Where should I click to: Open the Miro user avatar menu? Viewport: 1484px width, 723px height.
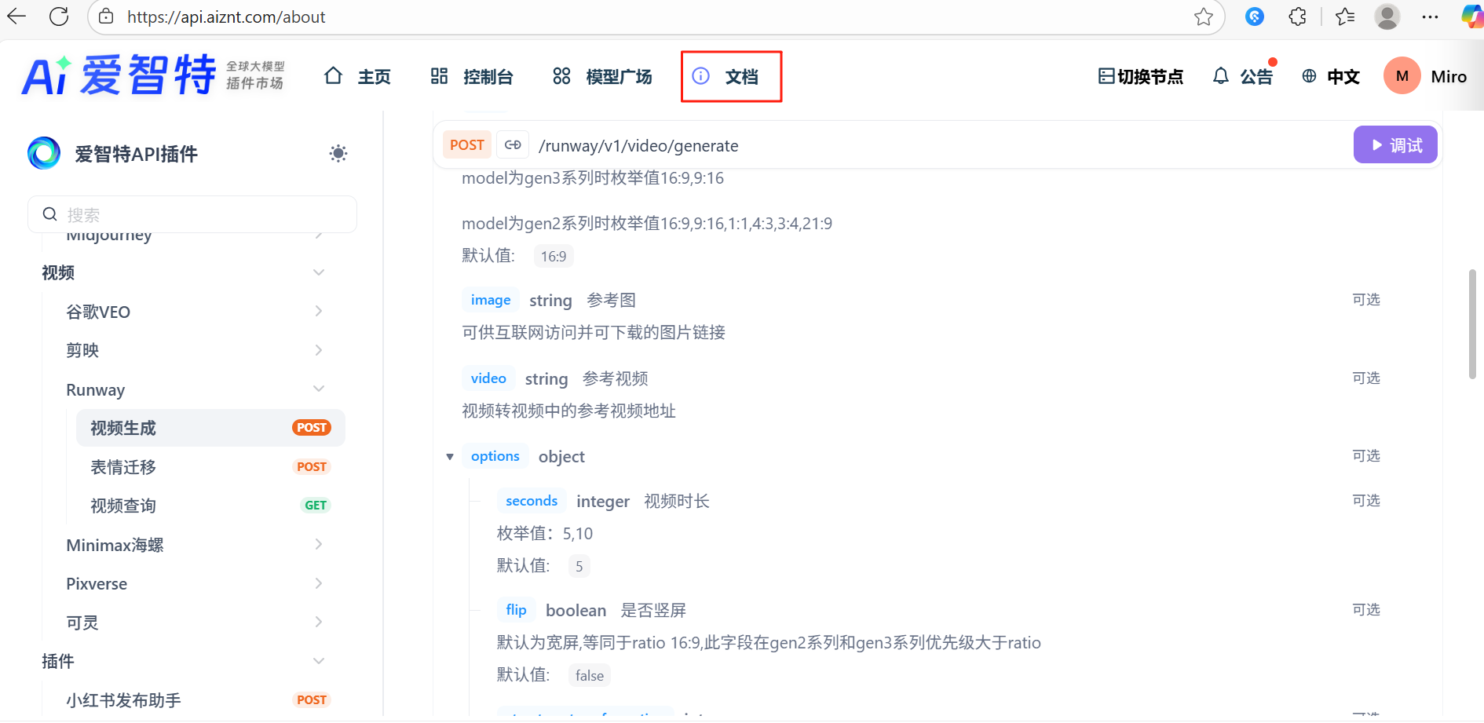(x=1402, y=76)
